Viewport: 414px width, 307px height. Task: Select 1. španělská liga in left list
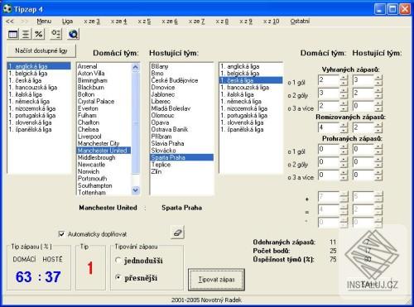click(x=39, y=129)
